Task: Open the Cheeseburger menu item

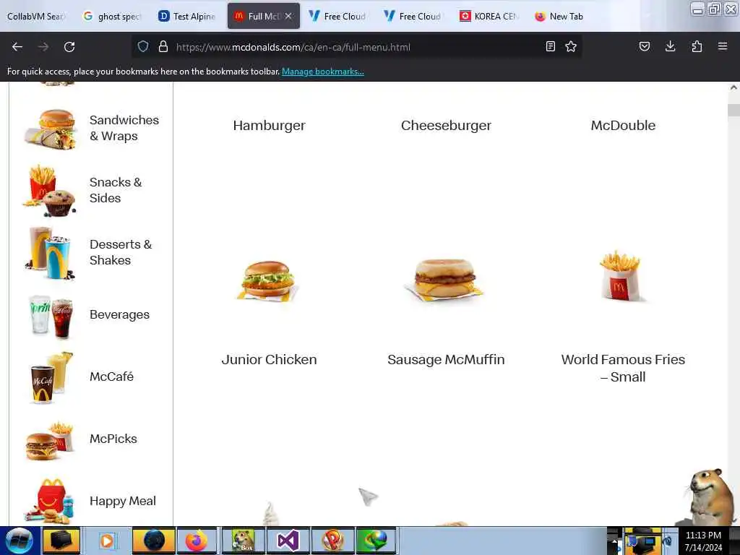Action: tap(446, 126)
